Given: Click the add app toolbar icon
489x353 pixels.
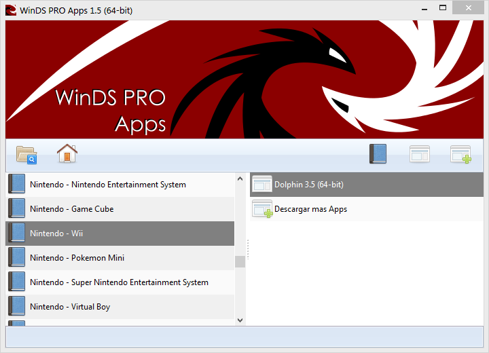Looking at the screenshot, I should click(460, 154).
